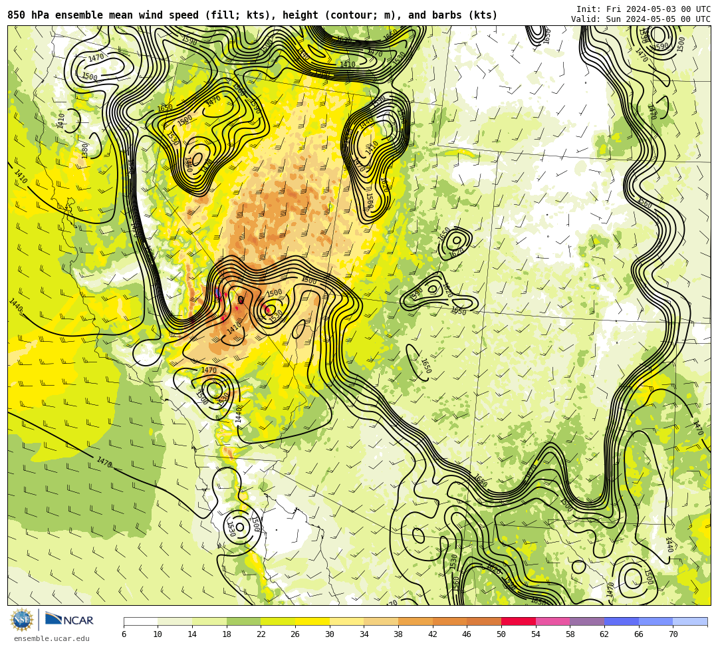This screenshot has width=718, height=647.
Task: Pick the darker orange 42–46 kts swatch
Action: pos(449,621)
